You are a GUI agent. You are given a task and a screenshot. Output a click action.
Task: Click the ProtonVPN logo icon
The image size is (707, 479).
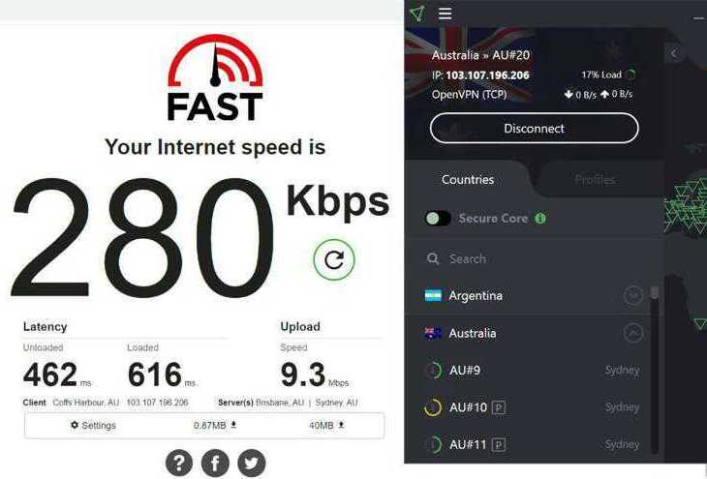(x=418, y=14)
